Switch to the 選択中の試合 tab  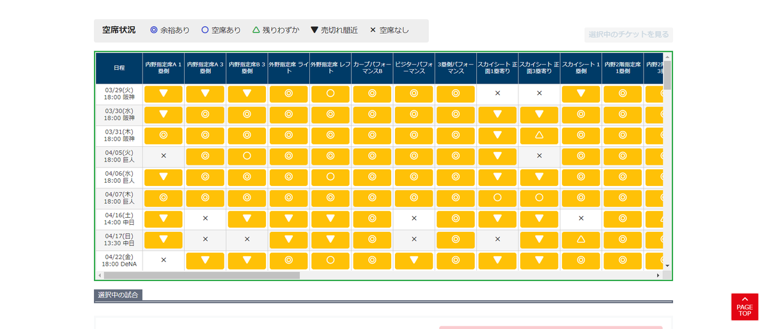pos(118,295)
